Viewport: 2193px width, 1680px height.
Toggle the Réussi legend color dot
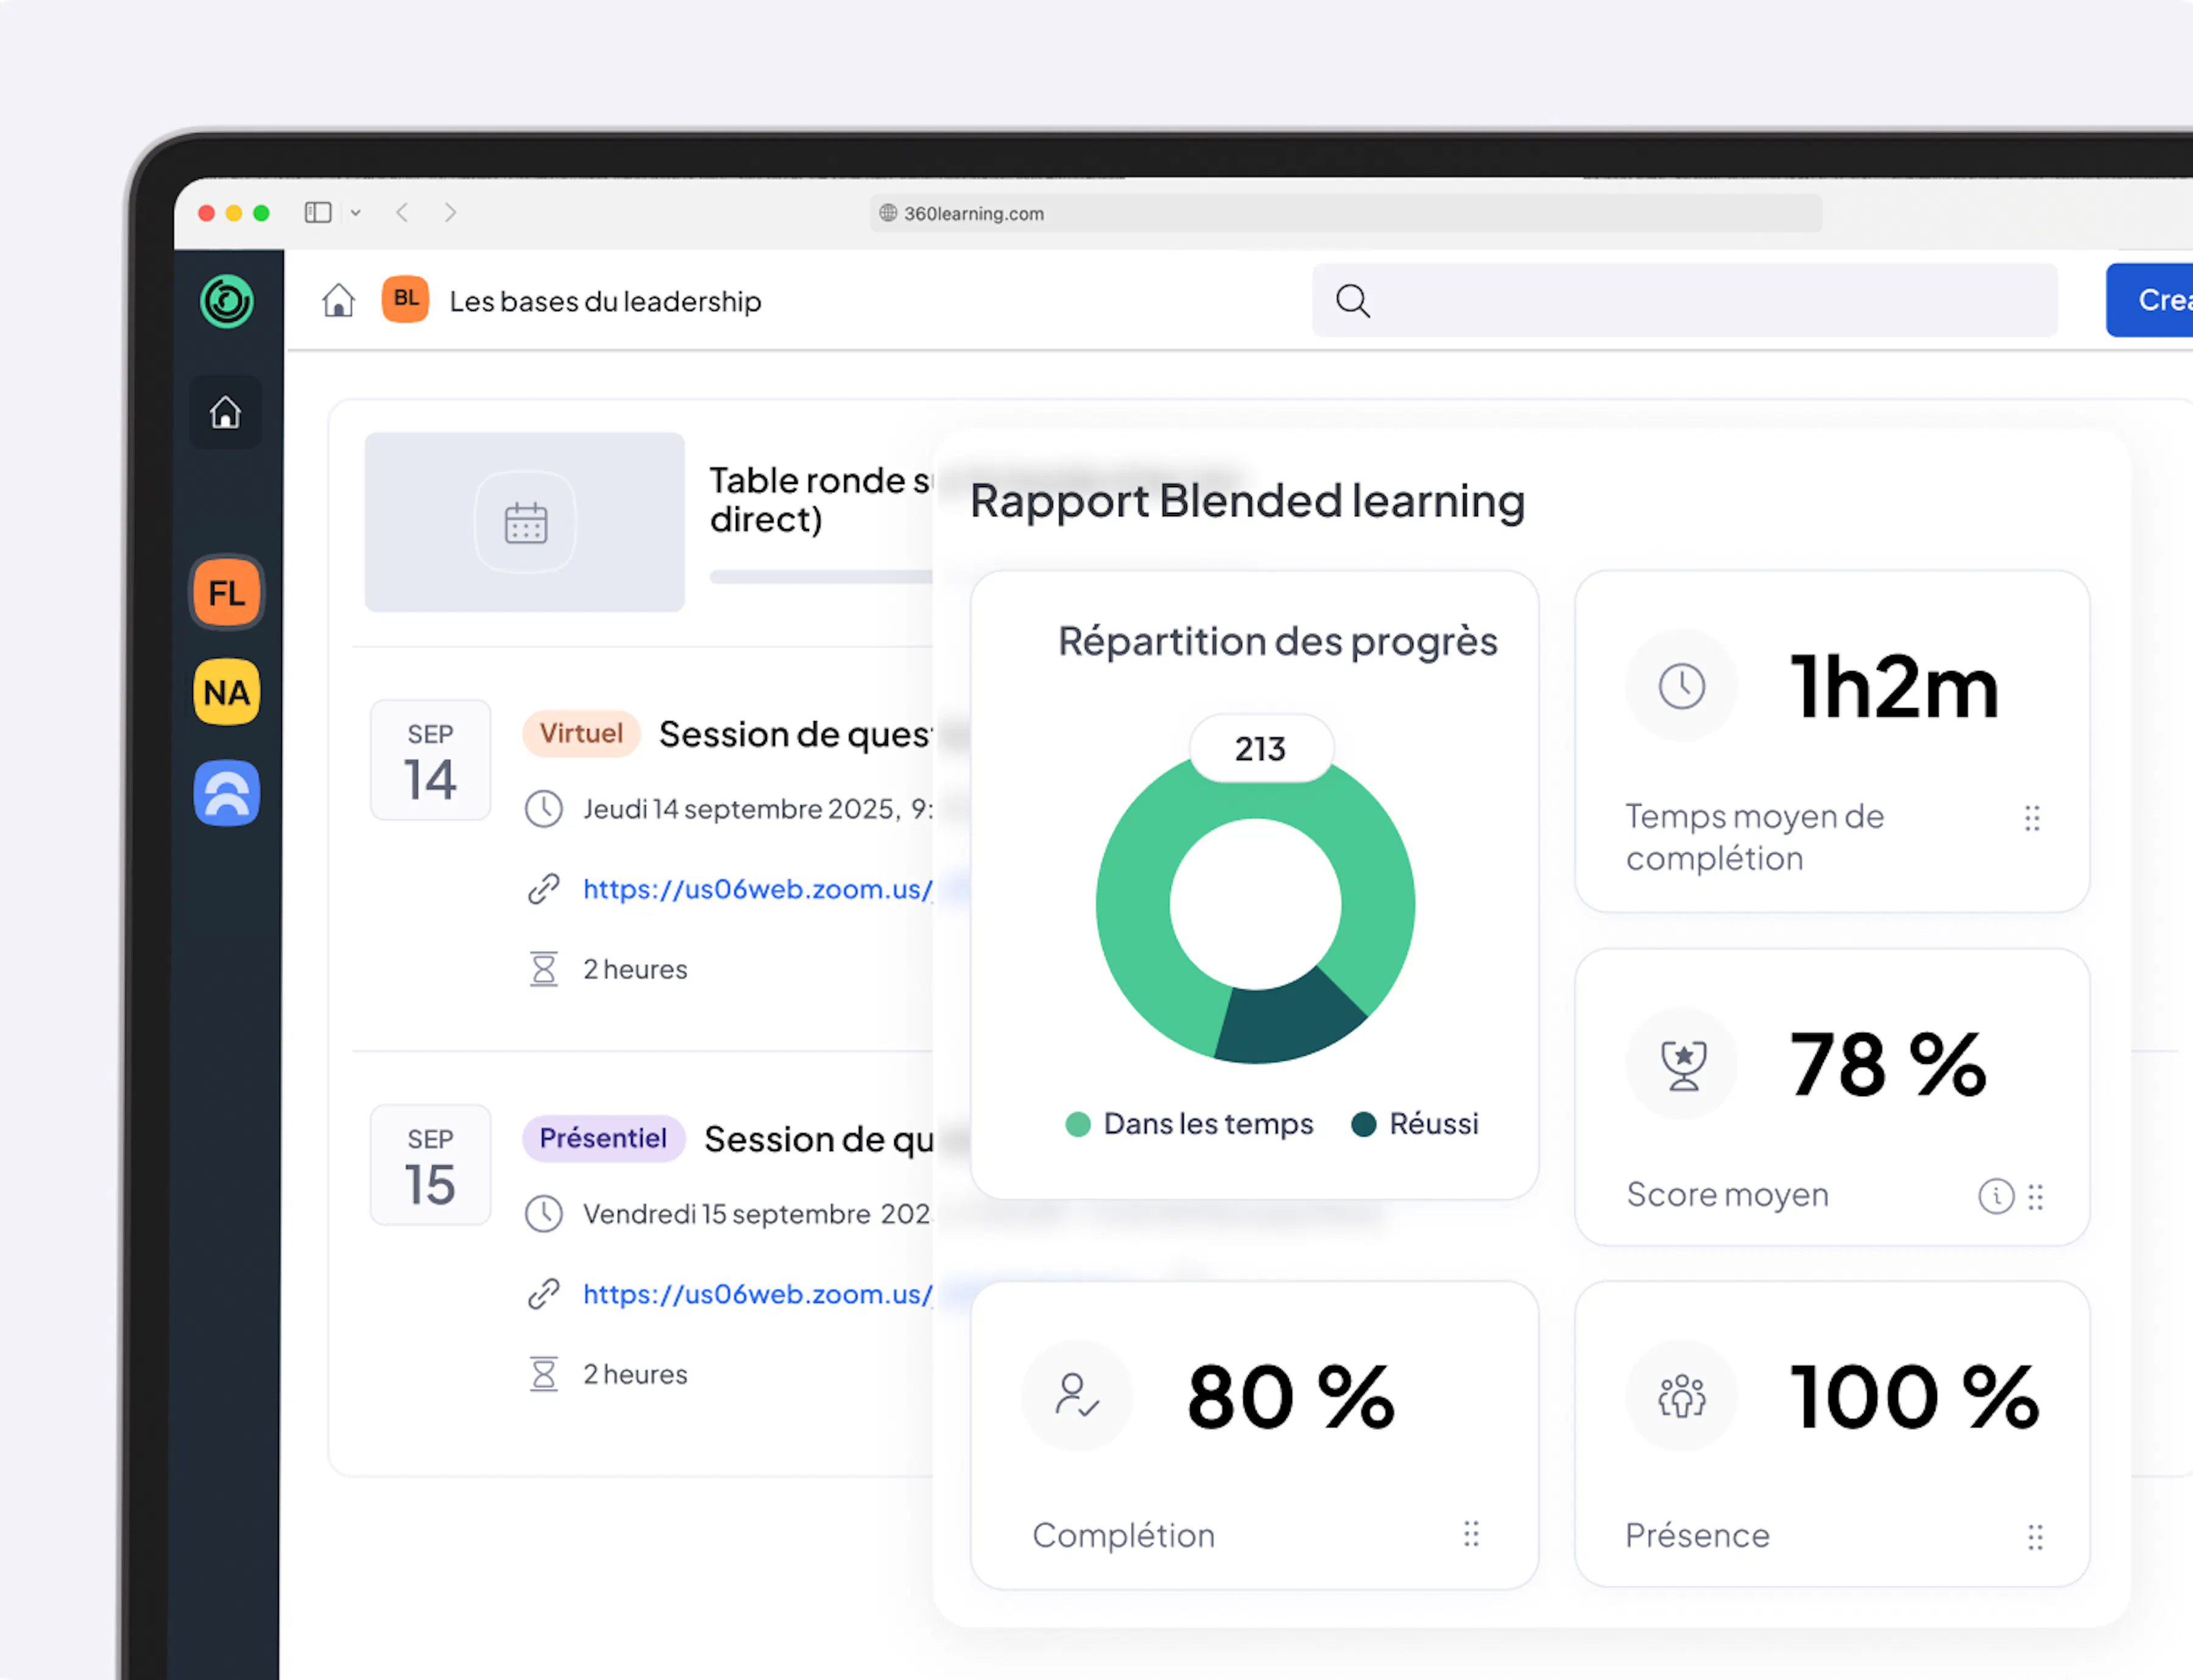[x=1364, y=1124]
